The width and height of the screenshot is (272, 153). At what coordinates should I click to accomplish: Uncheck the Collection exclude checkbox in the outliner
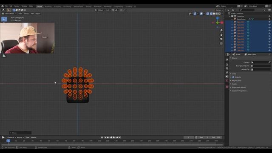point(232,16)
